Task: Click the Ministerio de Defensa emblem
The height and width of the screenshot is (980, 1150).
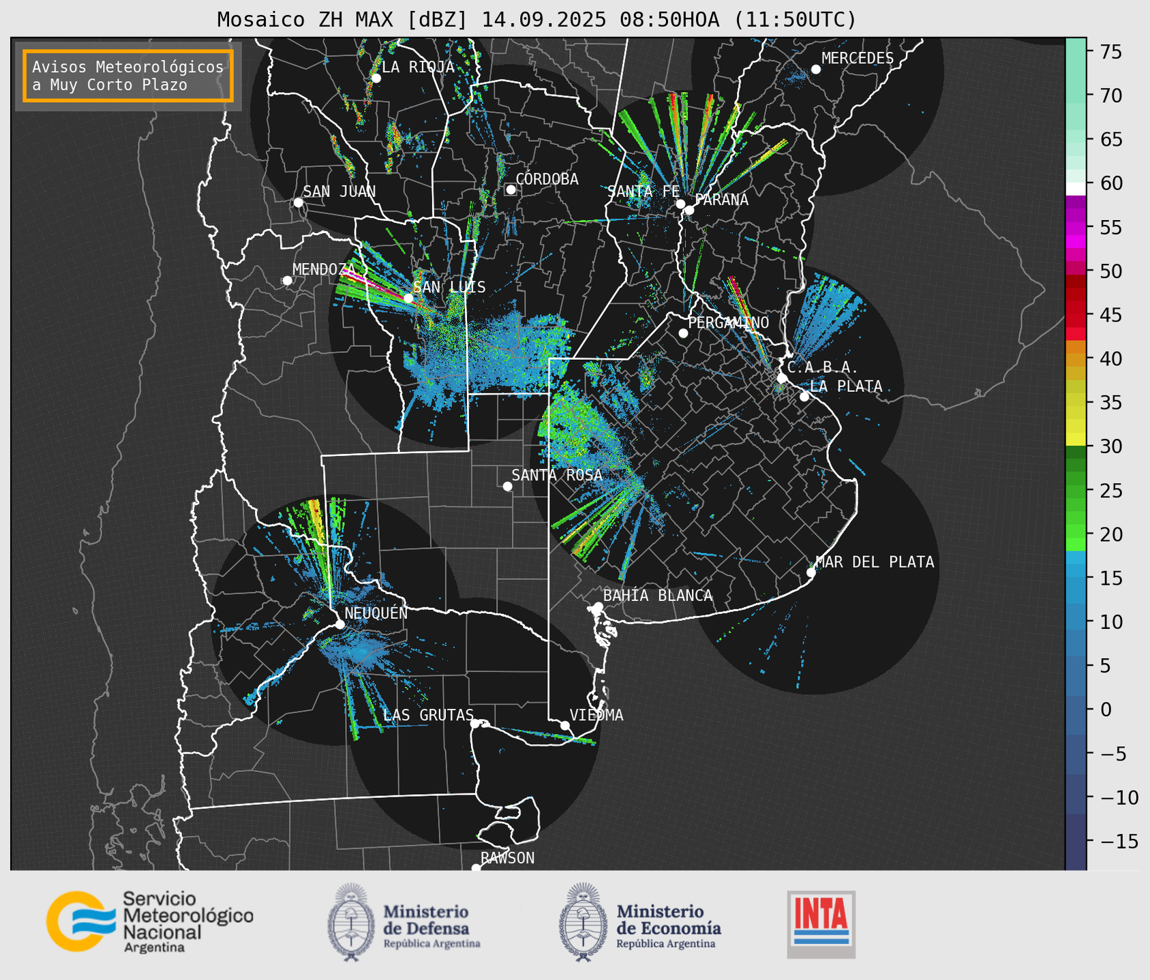Action: tap(351, 922)
